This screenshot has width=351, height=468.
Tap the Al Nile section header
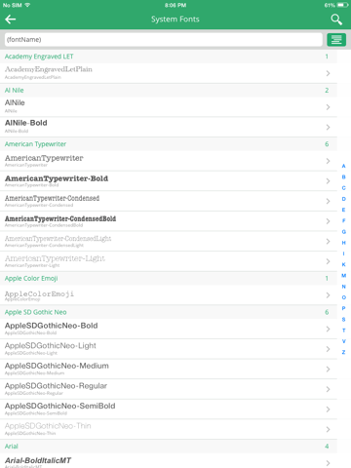tap(169, 91)
